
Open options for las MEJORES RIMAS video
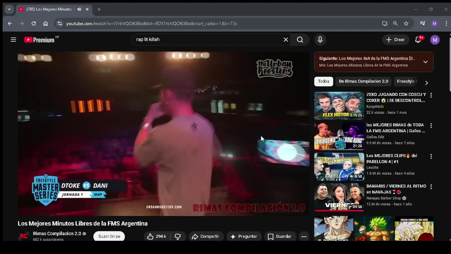431,126
